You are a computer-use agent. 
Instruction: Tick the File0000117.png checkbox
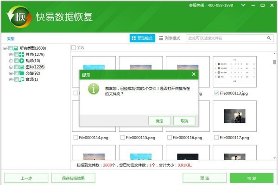pos(216,137)
